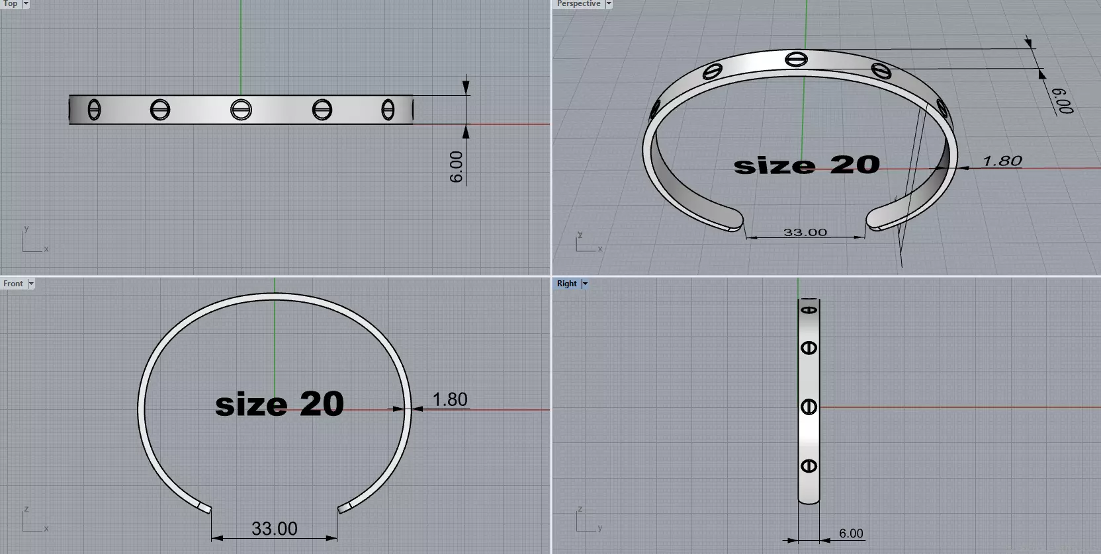The height and width of the screenshot is (554, 1101).
Task: Select the 1.80 dimension in Front viewport
Action: click(x=450, y=399)
